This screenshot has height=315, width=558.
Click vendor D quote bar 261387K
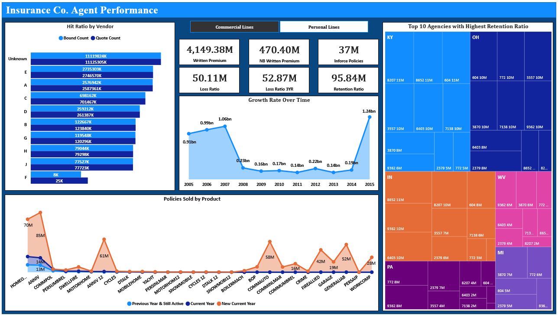coord(85,115)
